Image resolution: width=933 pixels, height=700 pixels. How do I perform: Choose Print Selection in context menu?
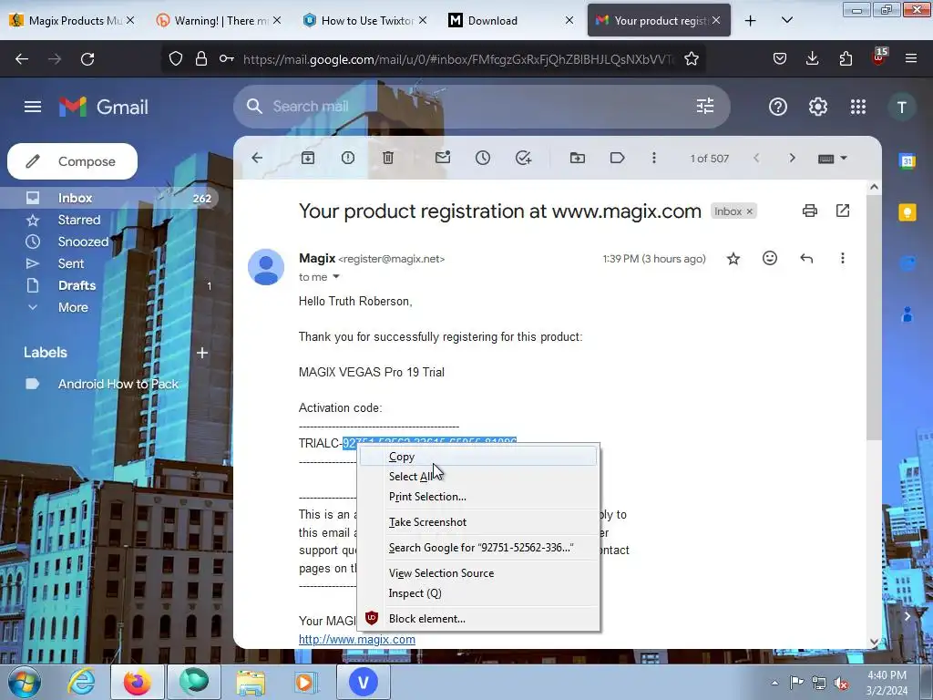tap(477, 497)
